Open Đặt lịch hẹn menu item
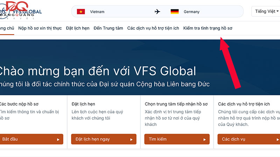The image size is (280, 157). click(78, 28)
